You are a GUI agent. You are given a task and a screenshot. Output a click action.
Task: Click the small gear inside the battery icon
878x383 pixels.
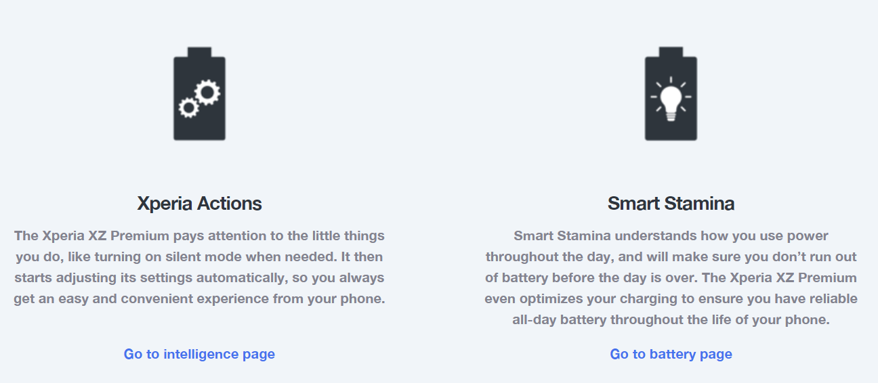(188, 107)
